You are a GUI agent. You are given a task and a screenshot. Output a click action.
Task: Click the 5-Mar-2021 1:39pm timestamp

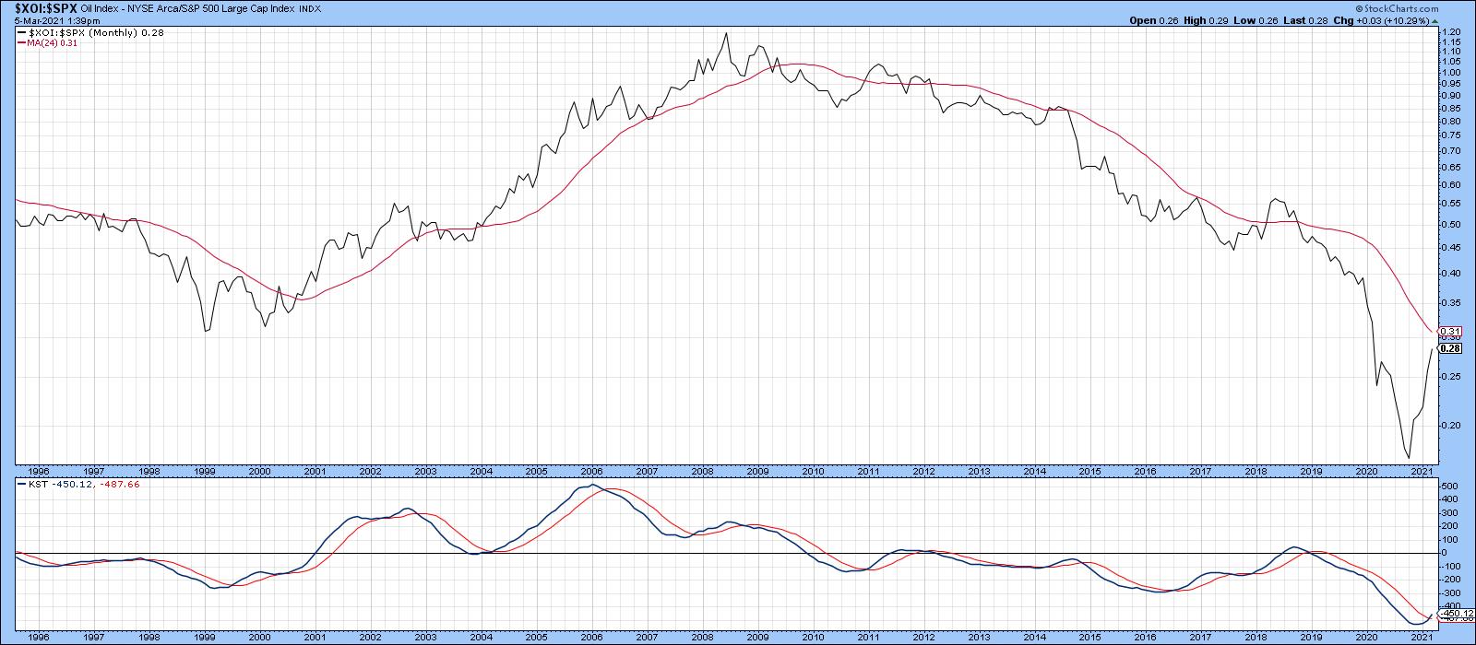(x=46, y=19)
